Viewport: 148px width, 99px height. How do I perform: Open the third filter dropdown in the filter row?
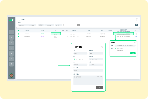coord(41,25)
